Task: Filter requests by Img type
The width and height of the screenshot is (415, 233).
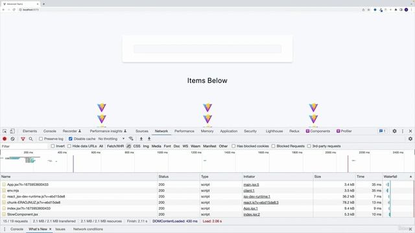Action: (x=146, y=146)
